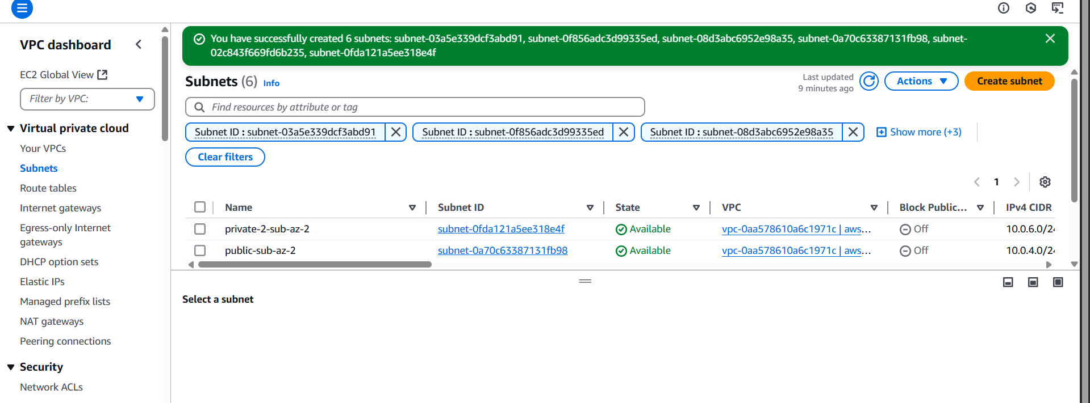Open the Filter by VPC dropdown
Image resolution: width=1090 pixels, height=403 pixels.
tap(87, 99)
